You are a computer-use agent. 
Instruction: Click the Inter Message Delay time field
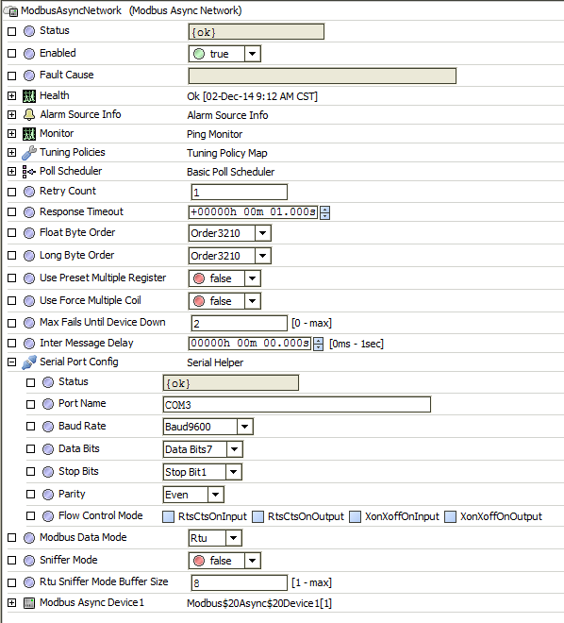(250, 344)
